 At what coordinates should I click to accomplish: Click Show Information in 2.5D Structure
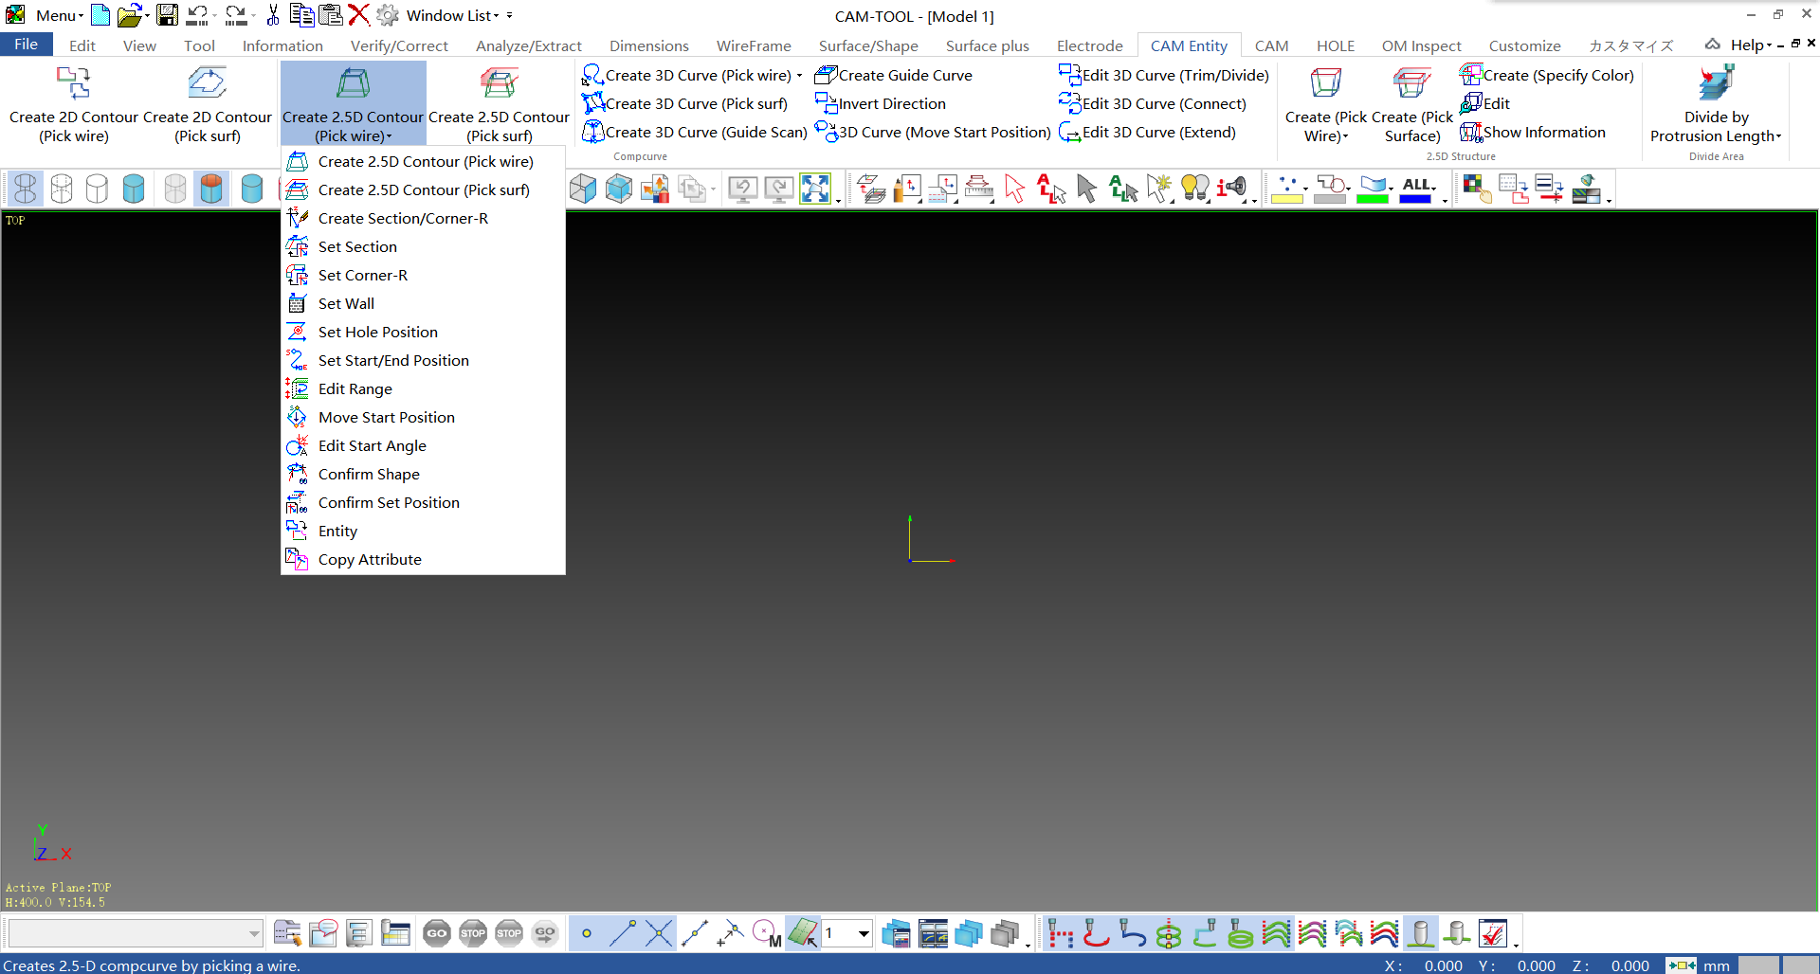tap(1533, 132)
